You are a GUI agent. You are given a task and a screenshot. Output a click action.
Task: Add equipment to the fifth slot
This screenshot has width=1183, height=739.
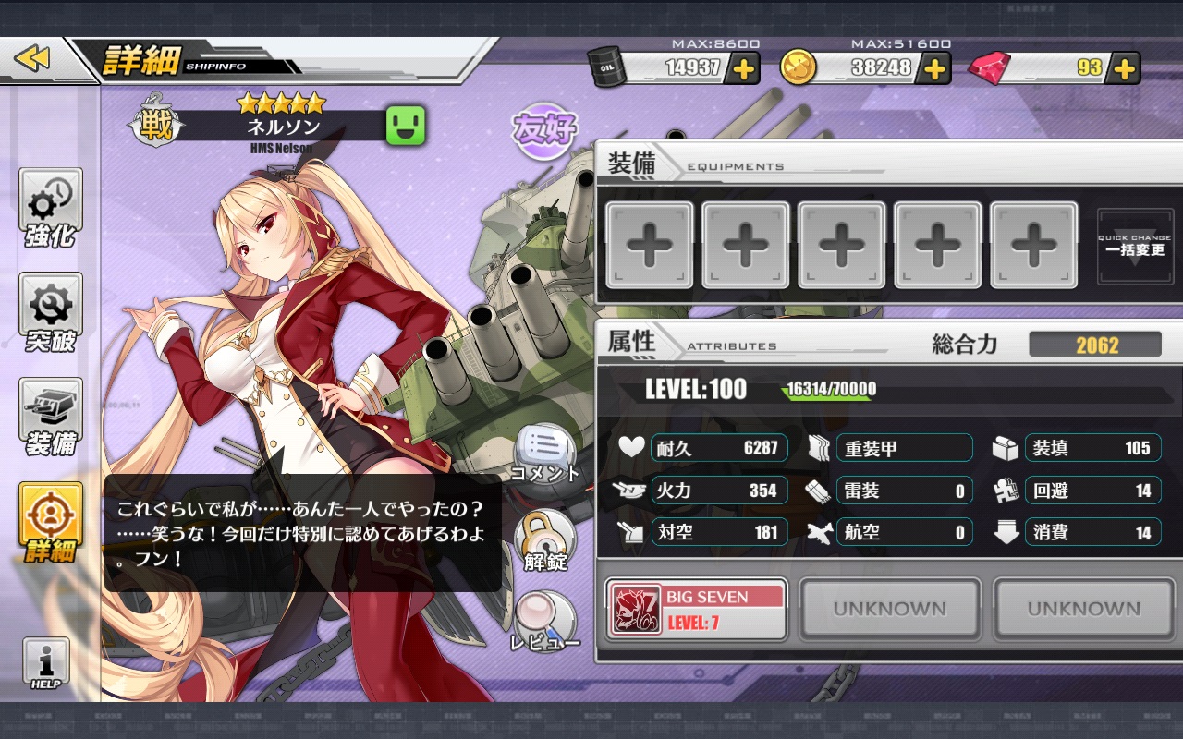pyautogui.click(x=1033, y=245)
